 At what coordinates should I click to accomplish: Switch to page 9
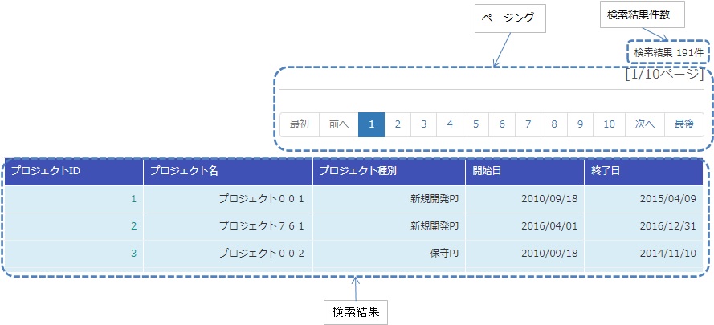click(x=580, y=124)
